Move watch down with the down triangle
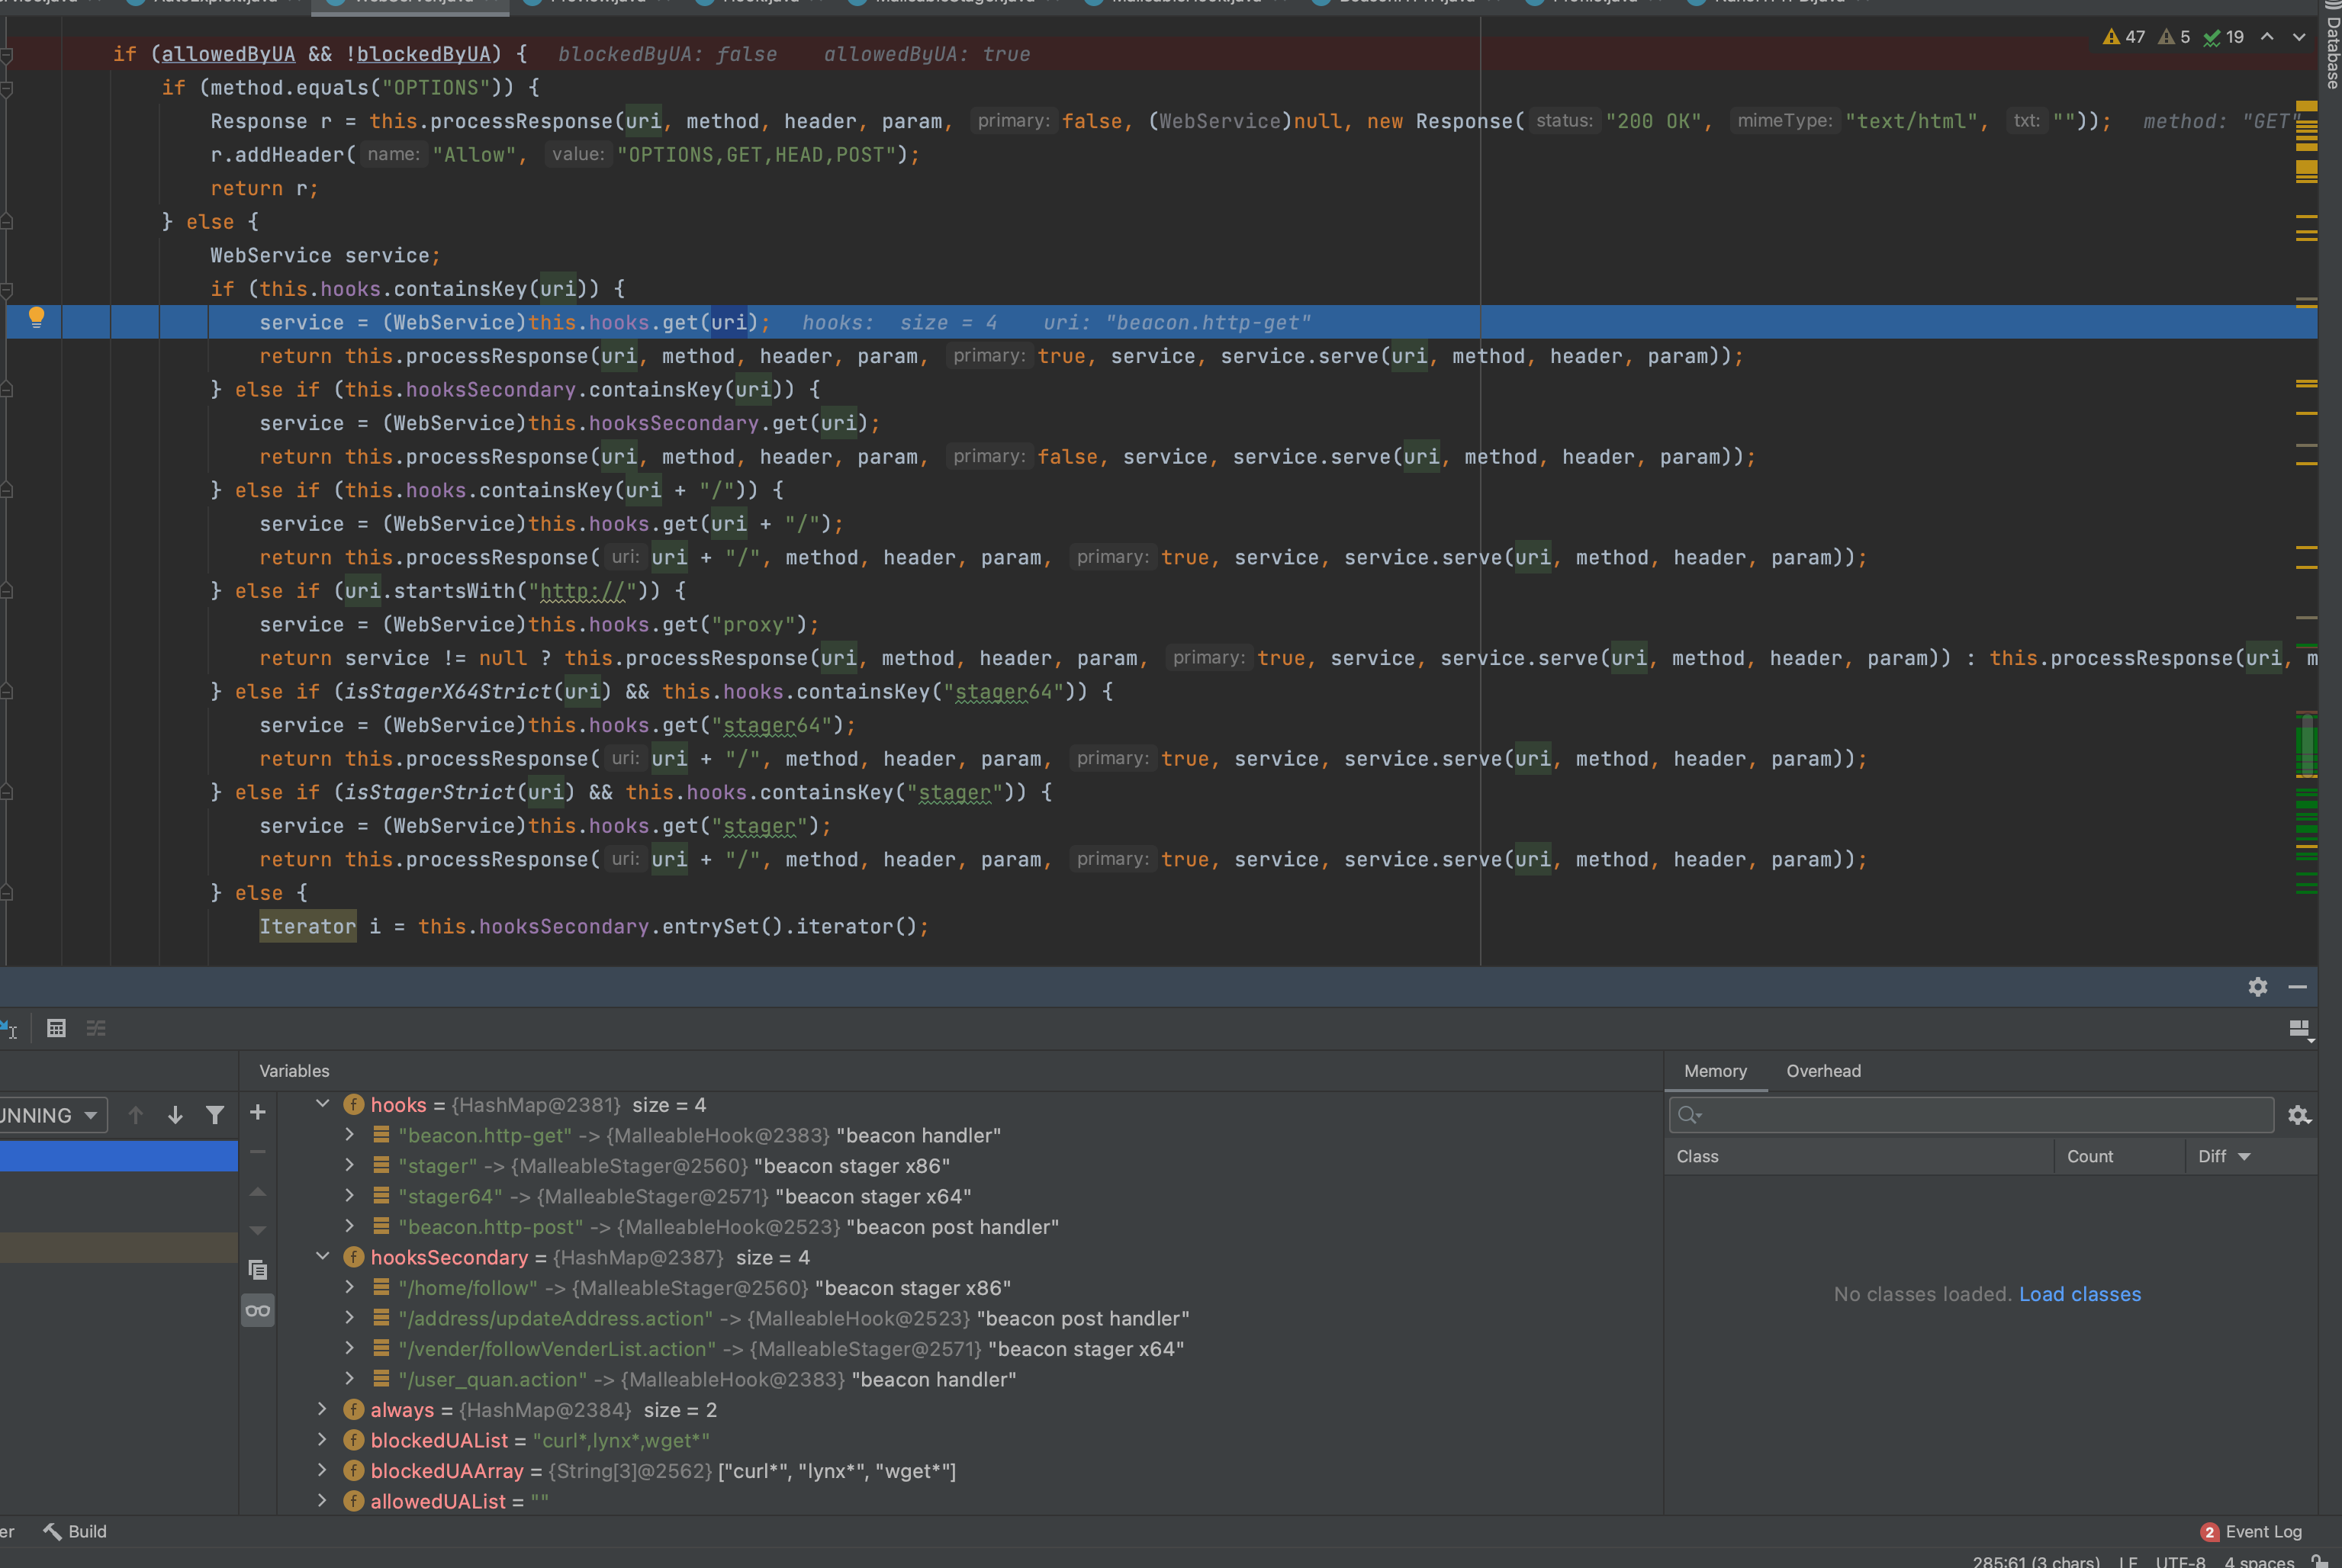Viewport: 2342px width, 1568px height. (x=257, y=1230)
